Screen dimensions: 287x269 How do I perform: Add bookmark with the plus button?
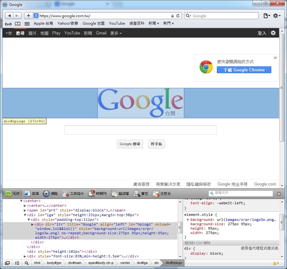[x=29, y=16]
